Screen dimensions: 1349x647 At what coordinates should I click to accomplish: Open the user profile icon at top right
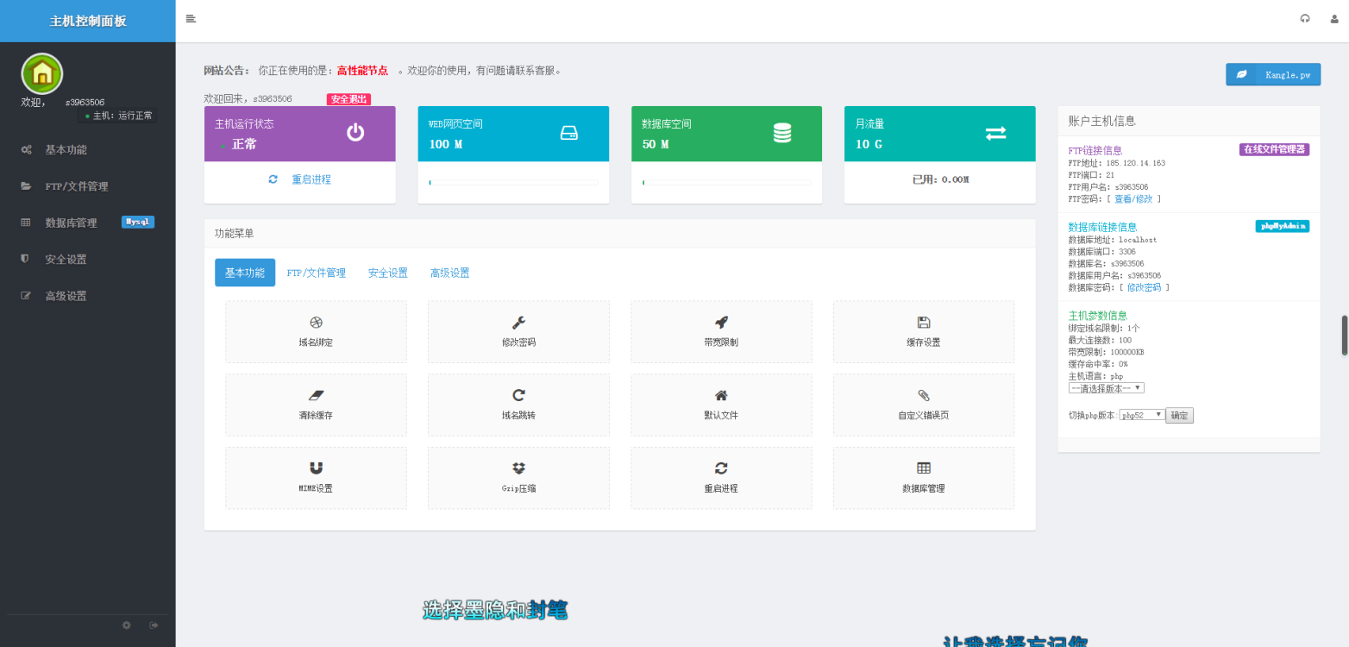coord(1334,18)
